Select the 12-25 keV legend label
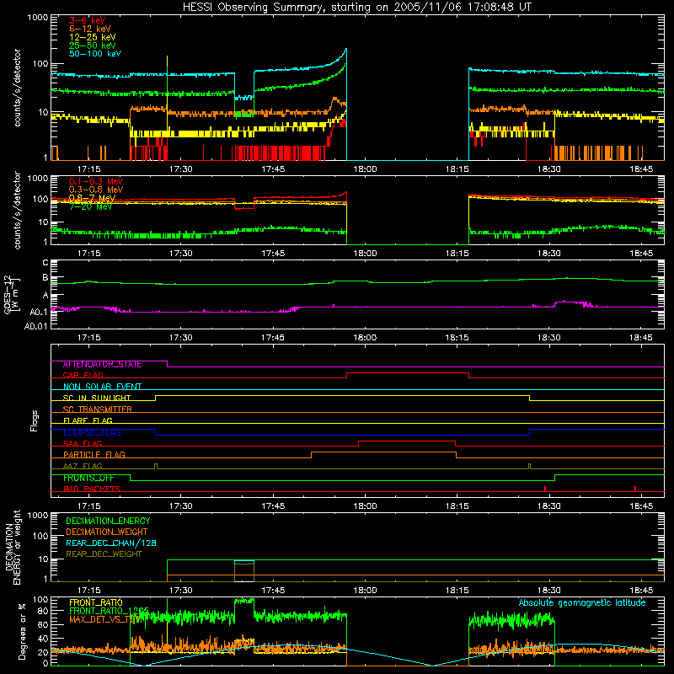The image size is (674, 674). (92, 37)
